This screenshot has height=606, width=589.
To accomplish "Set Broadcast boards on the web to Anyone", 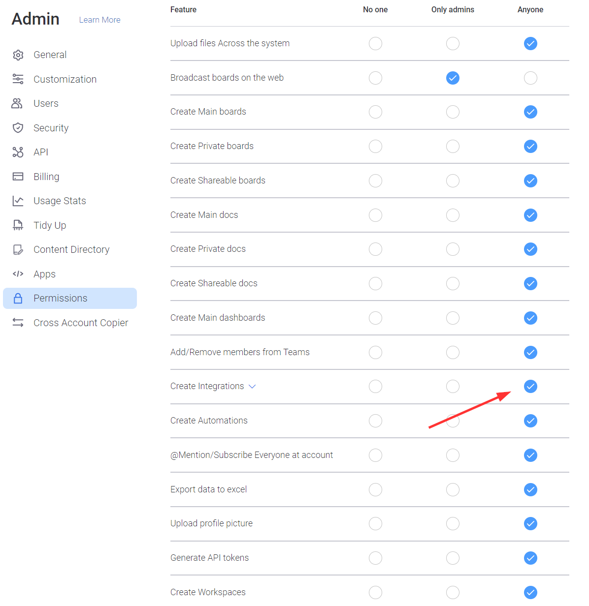I will click(x=530, y=78).
